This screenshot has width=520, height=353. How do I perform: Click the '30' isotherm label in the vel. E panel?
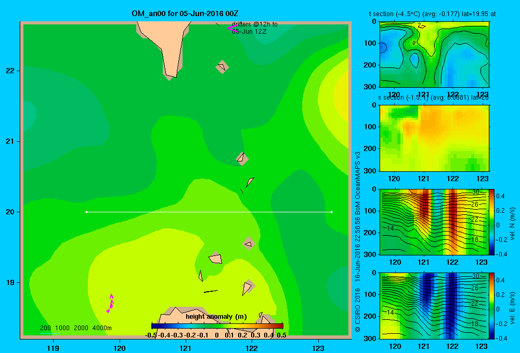pyautogui.click(x=476, y=276)
